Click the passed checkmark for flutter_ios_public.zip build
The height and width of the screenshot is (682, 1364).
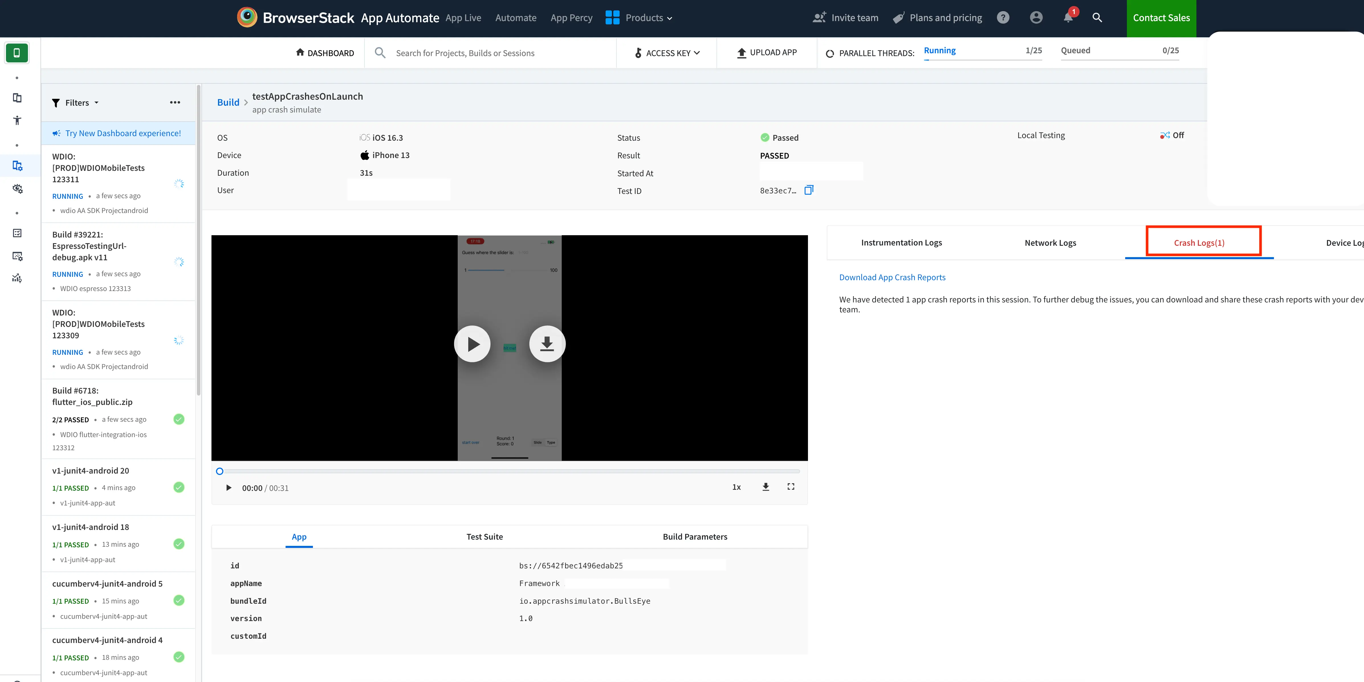(x=179, y=419)
